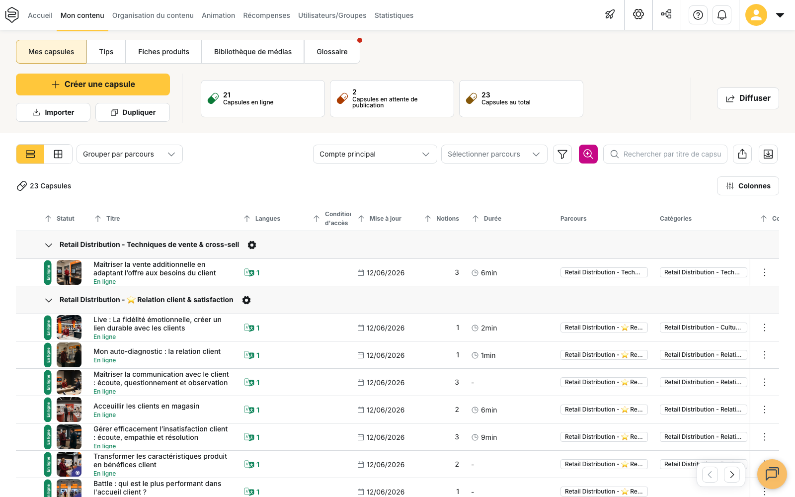Click the Importer button
The height and width of the screenshot is (497, 795).
53,112
